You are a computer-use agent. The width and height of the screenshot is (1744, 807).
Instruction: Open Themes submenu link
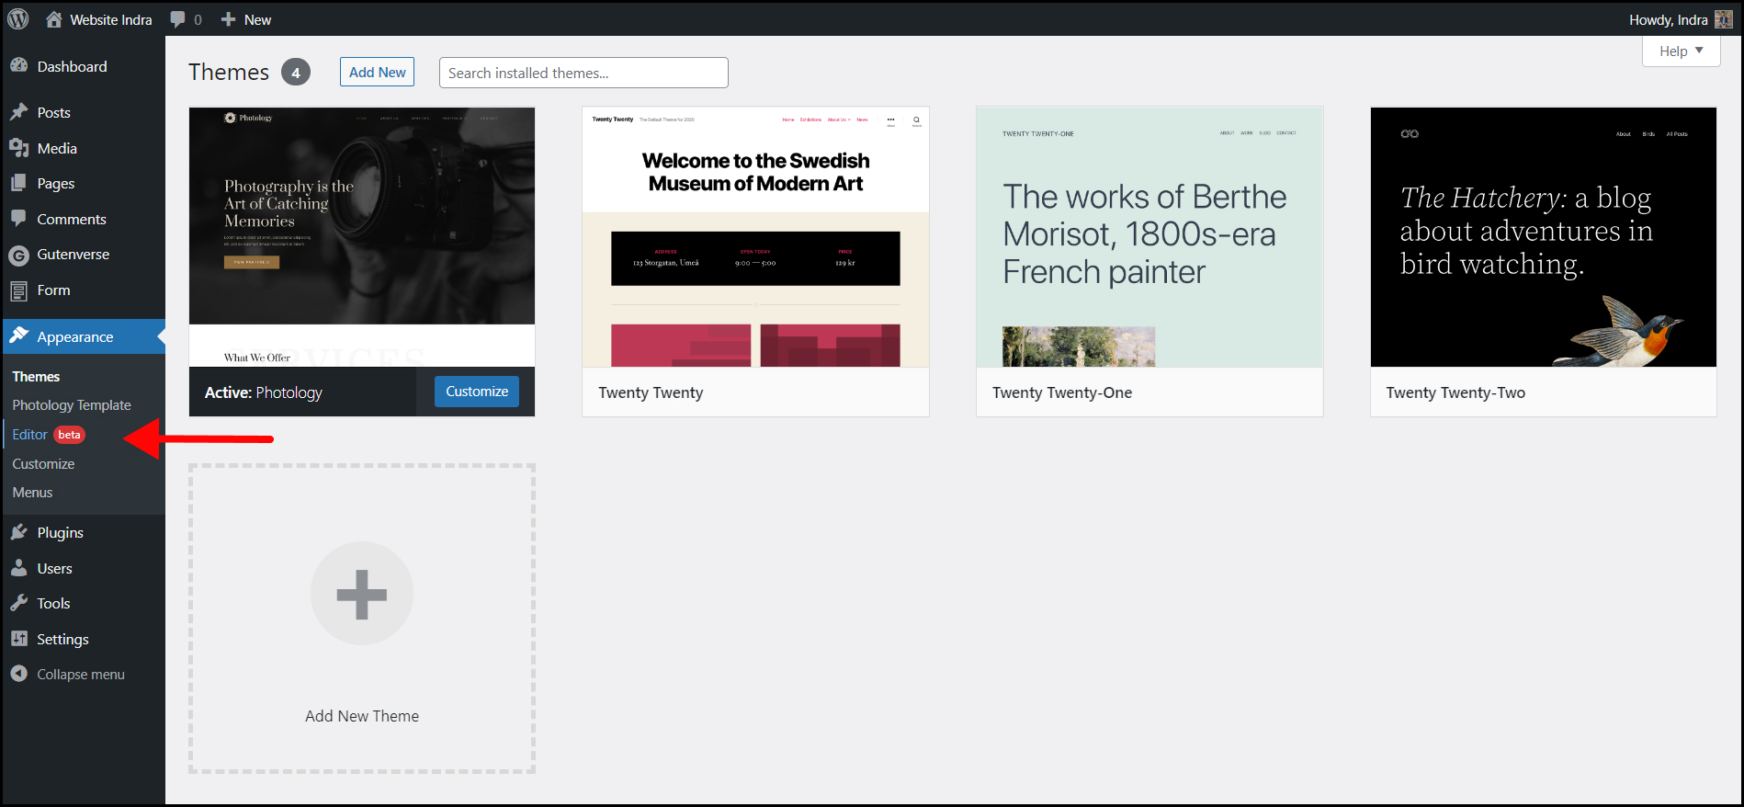pyautogui.click(x=36, y=377)
